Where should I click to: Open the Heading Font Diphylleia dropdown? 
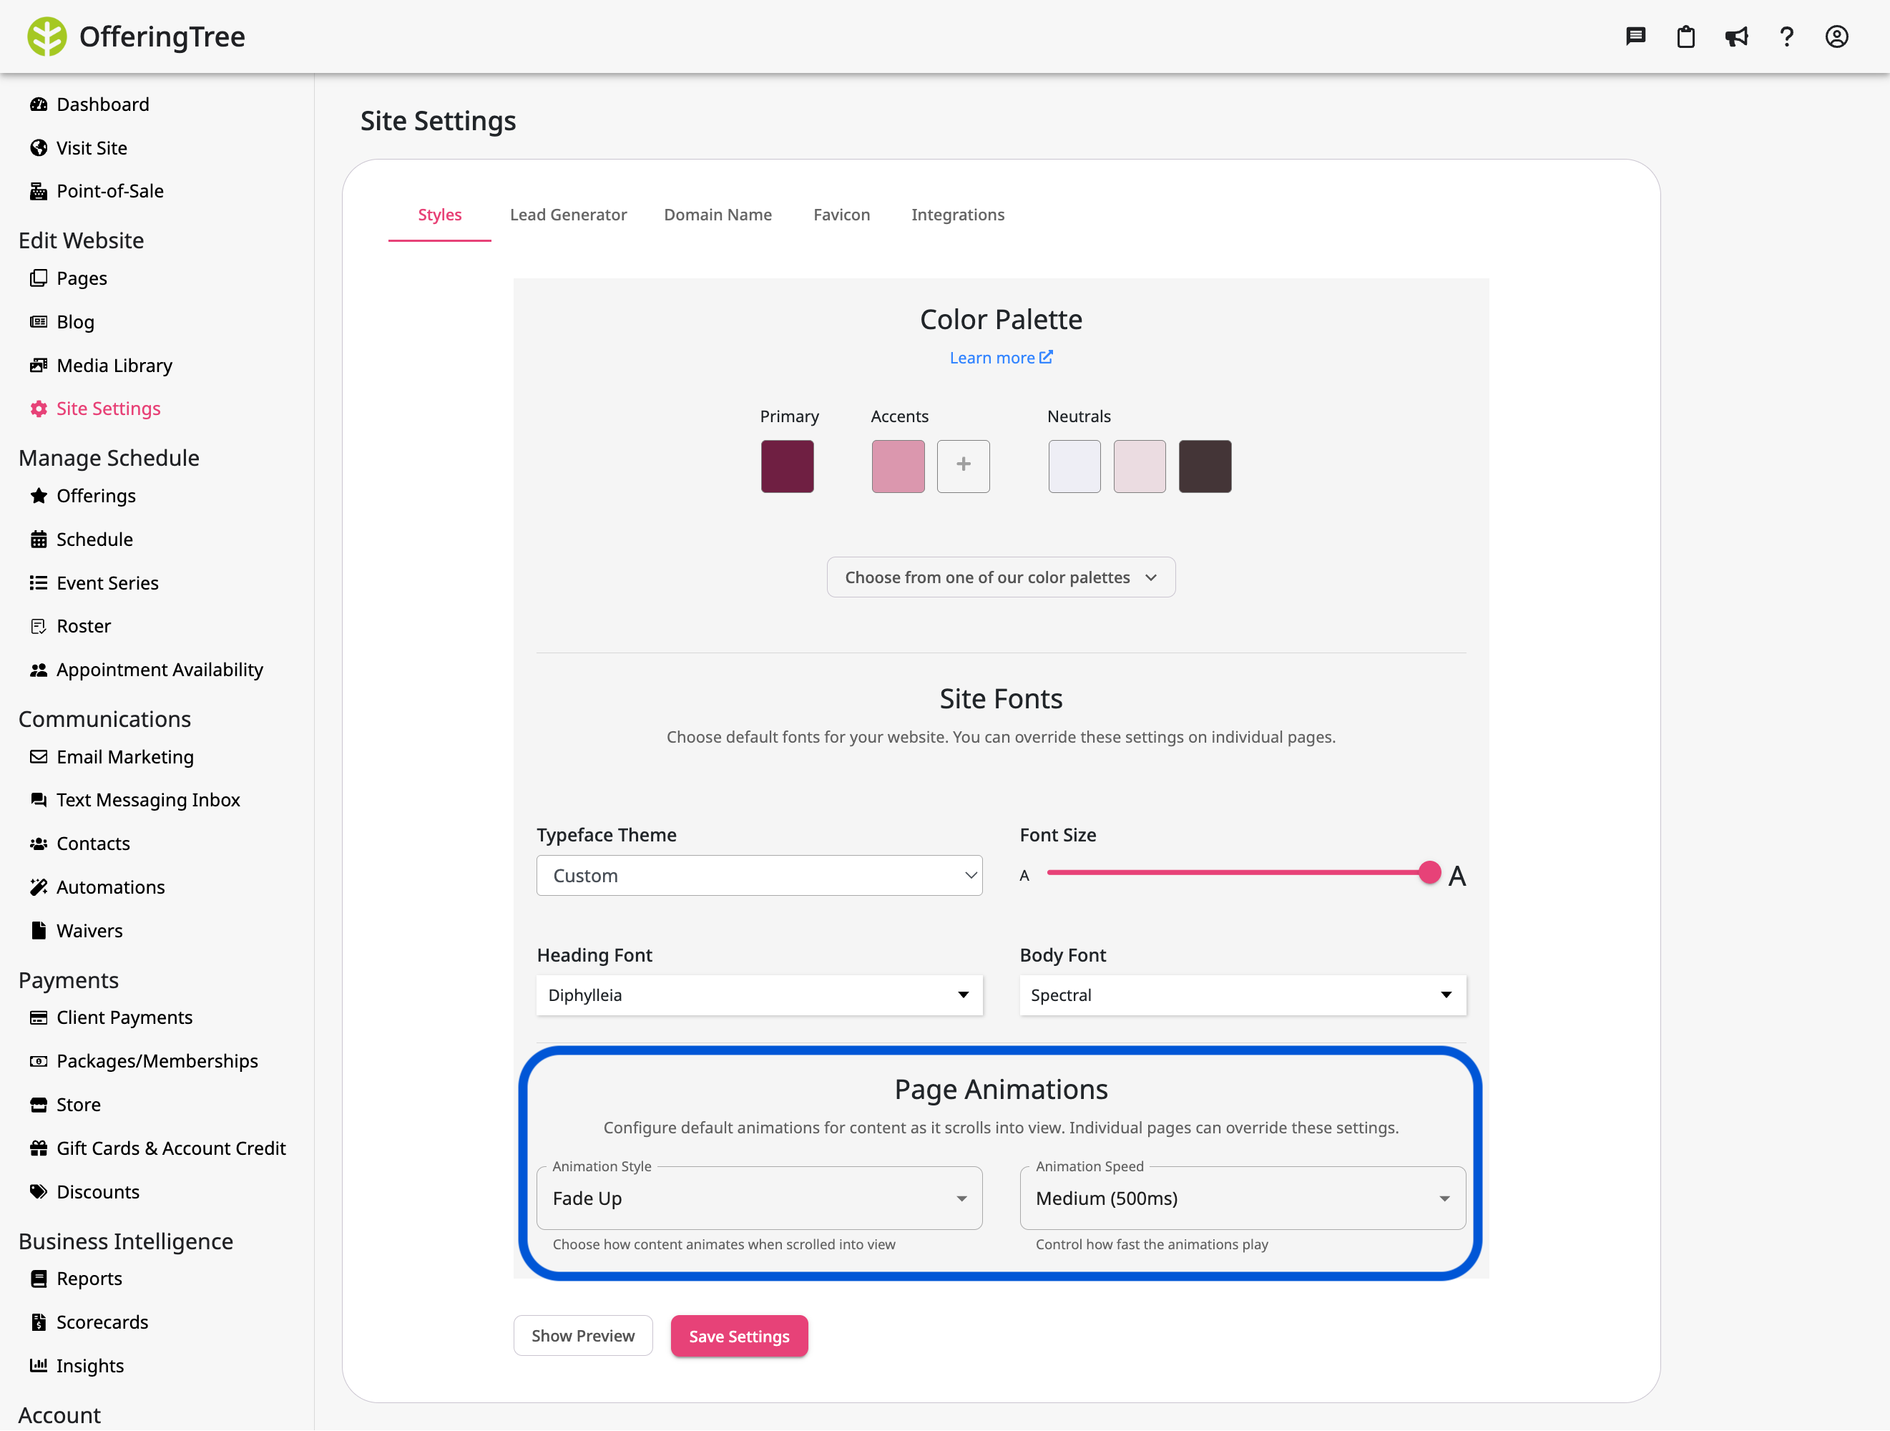(x=759, y=995)
